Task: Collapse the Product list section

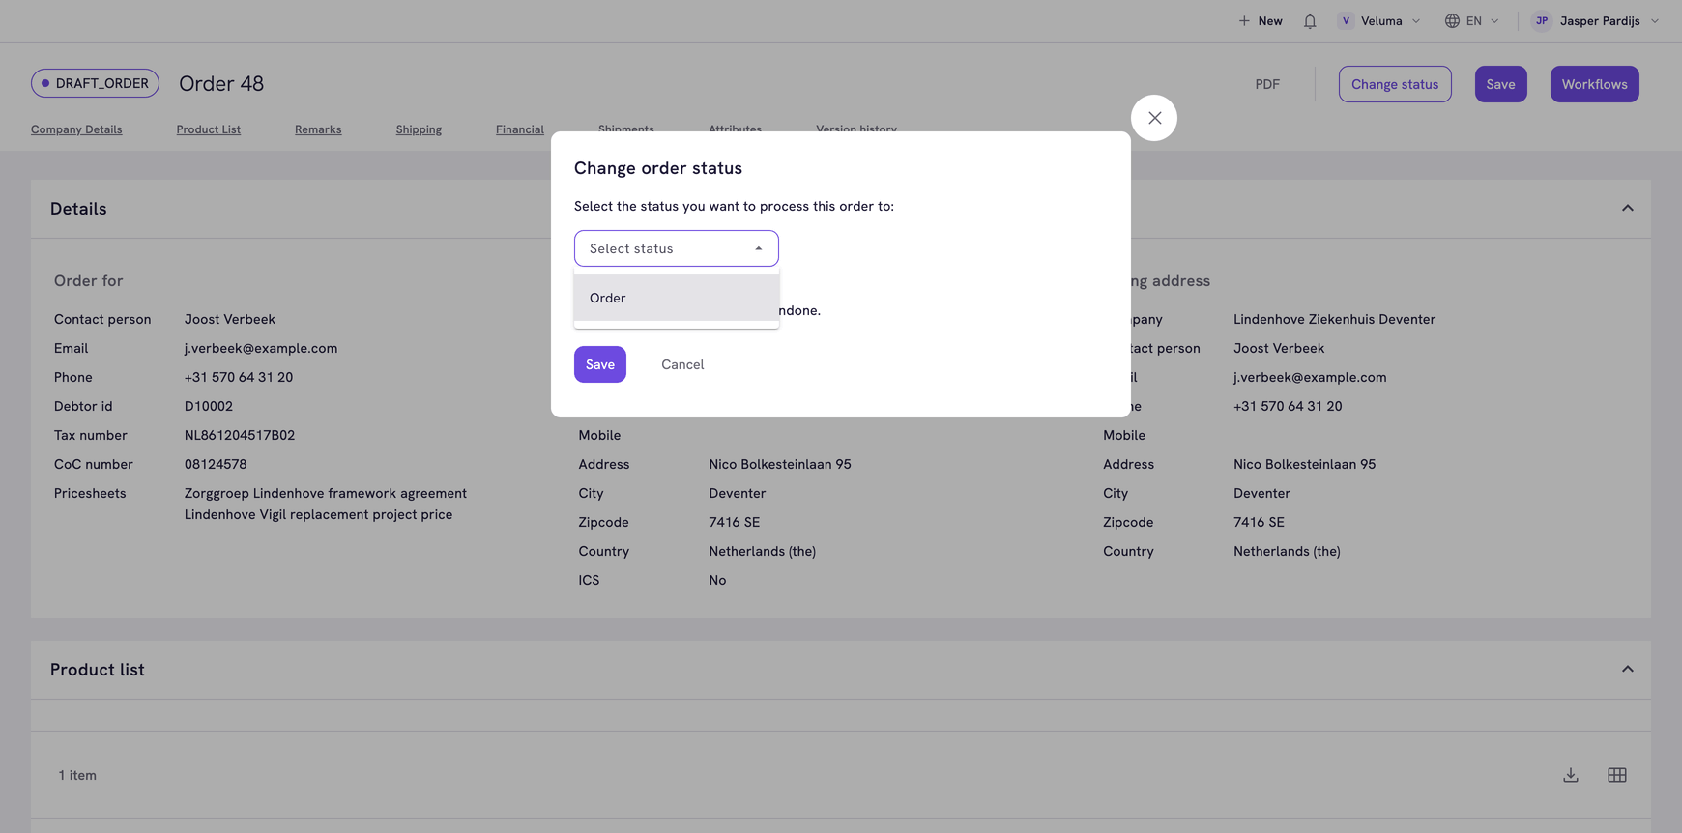Action: 1628,670
